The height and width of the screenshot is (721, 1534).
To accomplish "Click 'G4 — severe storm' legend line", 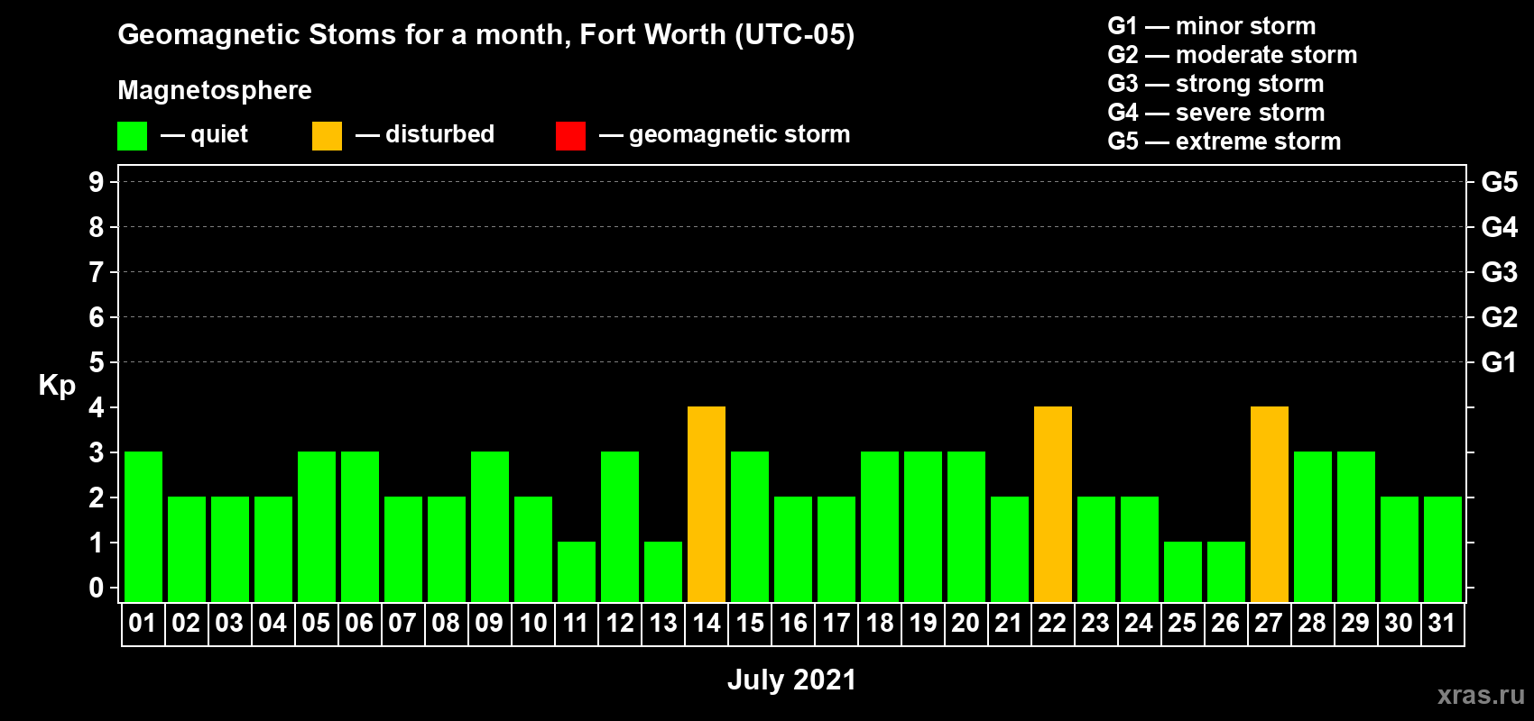I will coord(1216,113).
